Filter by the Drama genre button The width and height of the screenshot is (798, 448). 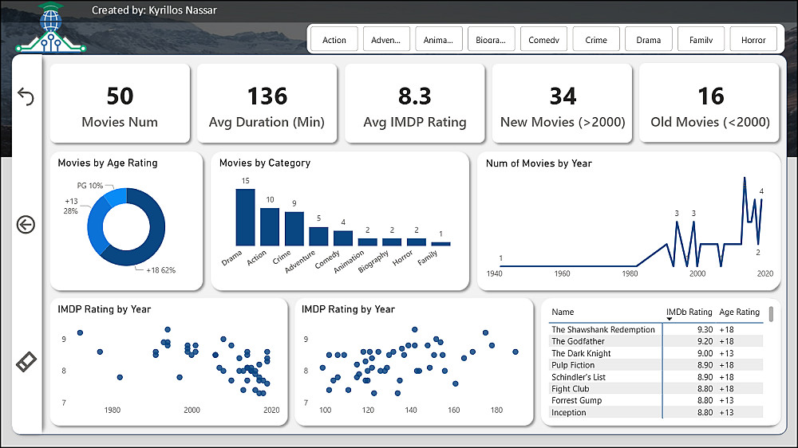tap(648, 40)
